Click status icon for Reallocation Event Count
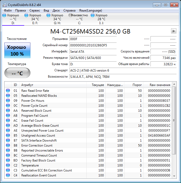181x183 pixels. coord(8,175)
